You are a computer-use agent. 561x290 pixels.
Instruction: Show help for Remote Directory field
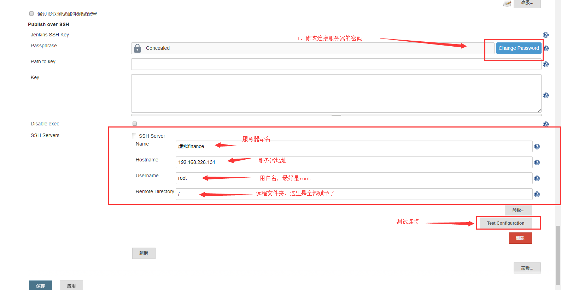click(537, 194)
